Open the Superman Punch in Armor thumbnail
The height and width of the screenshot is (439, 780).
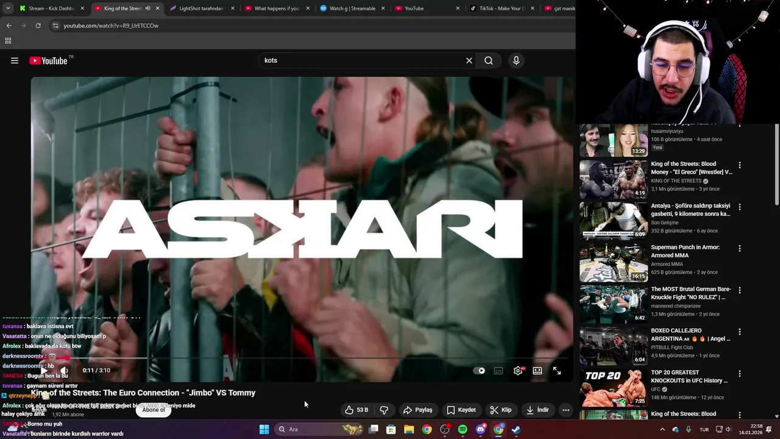point(614,263)
